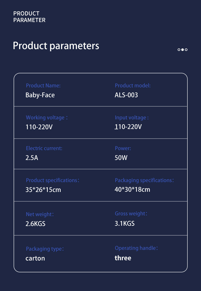
Task: Click the 3.1KGS gross weight value
Action: pyautogui.click(x=125, y=223)
